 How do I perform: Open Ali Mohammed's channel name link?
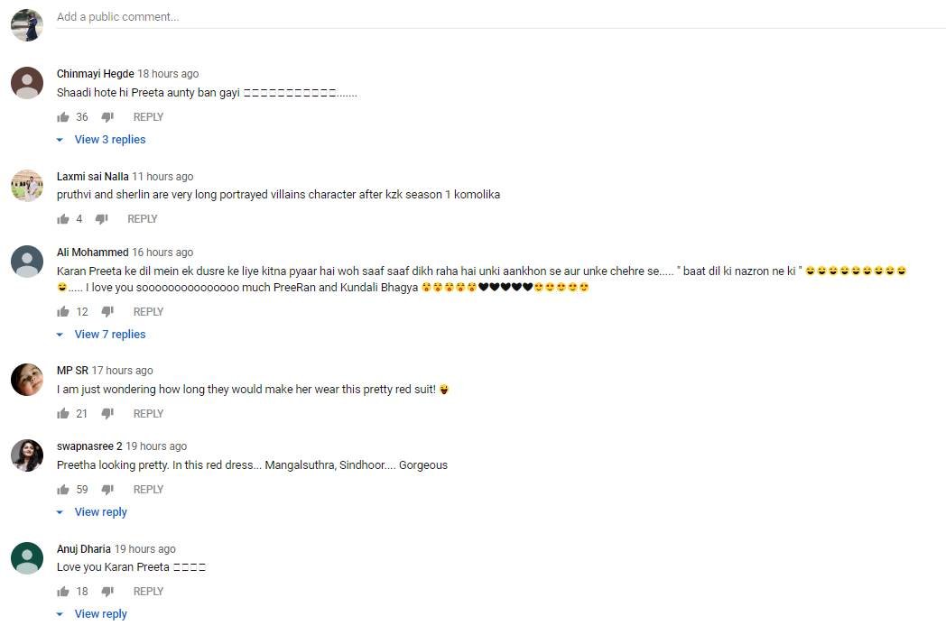click(x=92, y=252)
